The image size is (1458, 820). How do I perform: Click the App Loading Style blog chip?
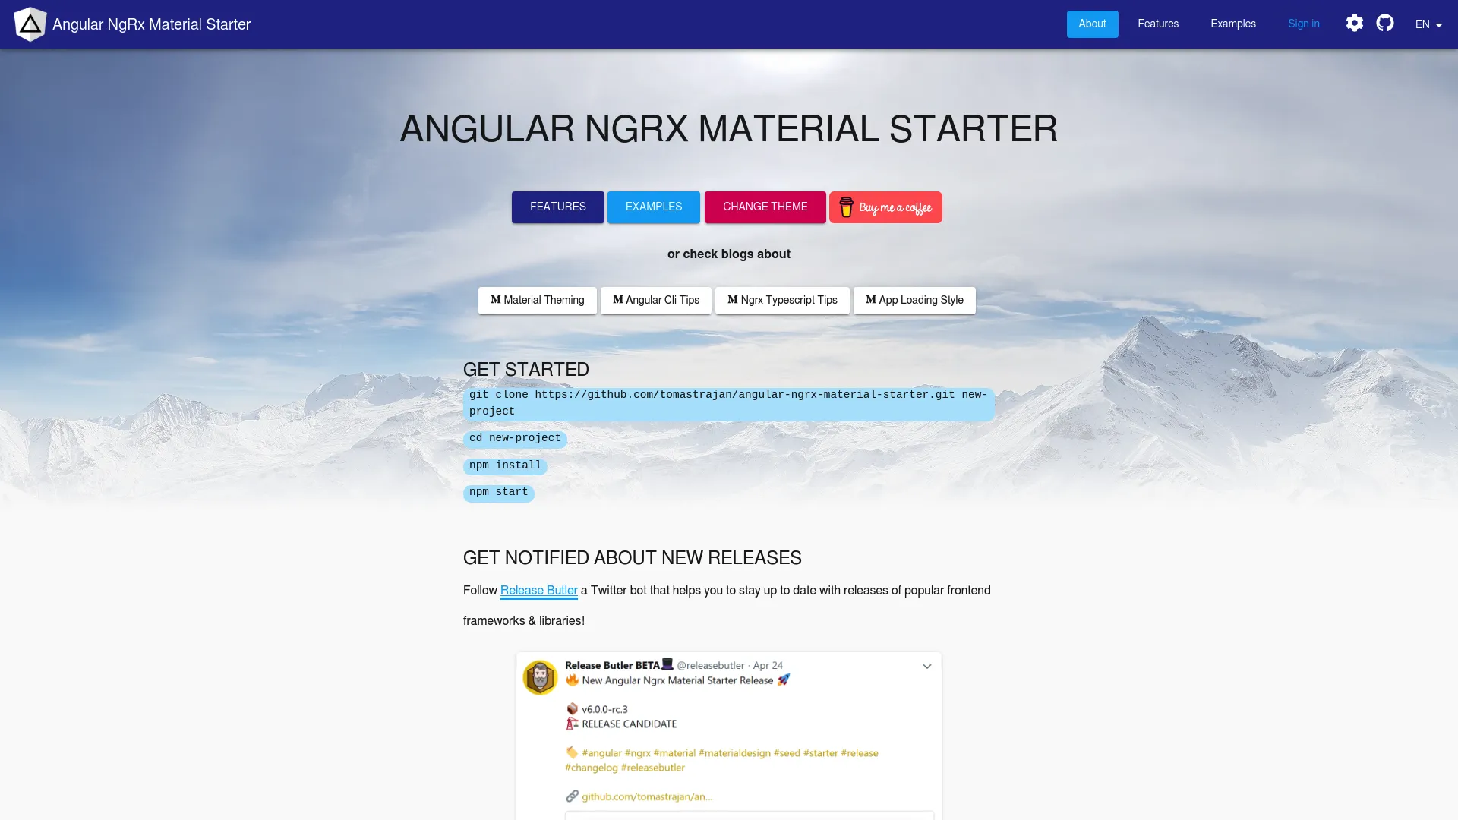(914, 299)
